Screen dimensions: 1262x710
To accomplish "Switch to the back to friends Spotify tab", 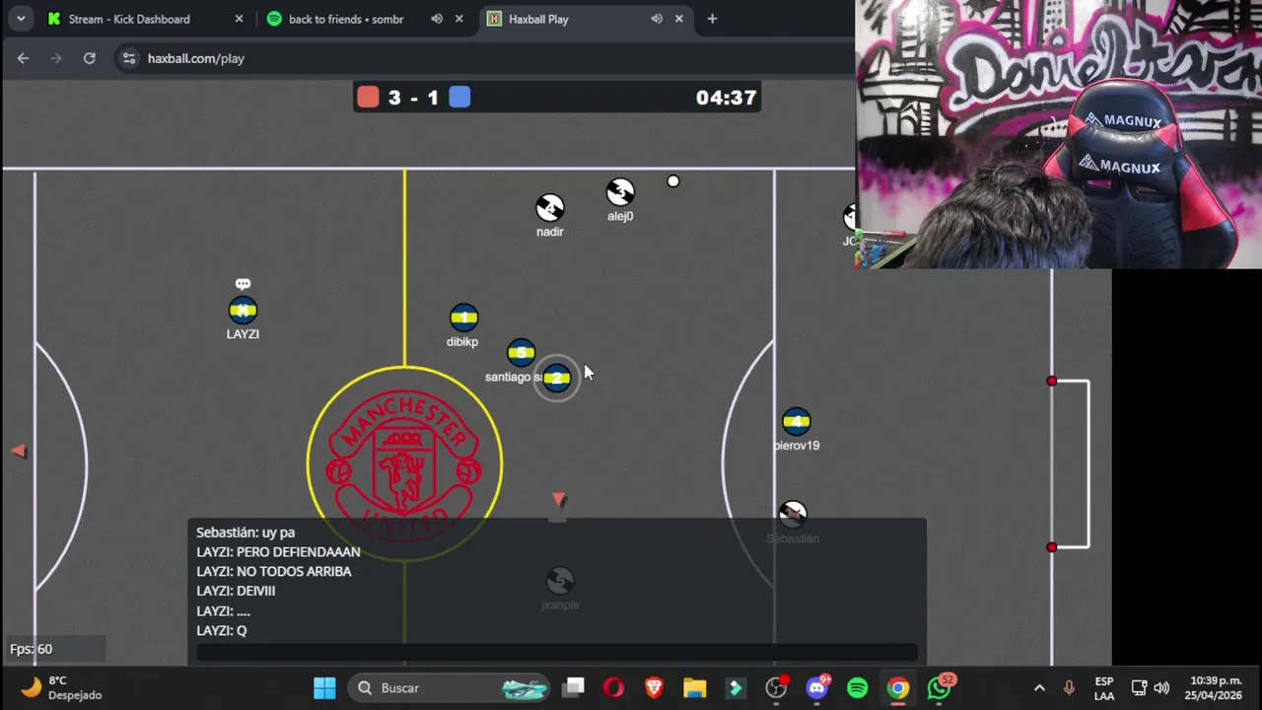I will (345, 19).
